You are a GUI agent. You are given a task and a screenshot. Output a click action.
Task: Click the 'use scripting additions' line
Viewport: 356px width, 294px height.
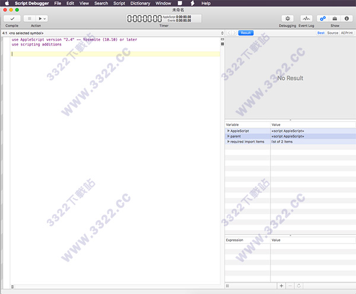tap(37, 44)
